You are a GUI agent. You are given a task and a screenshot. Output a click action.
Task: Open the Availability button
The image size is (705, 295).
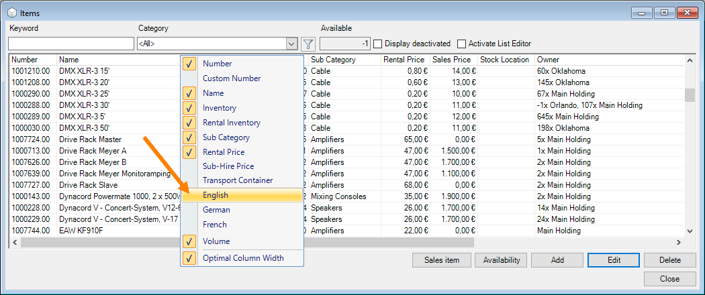point(501,260)
